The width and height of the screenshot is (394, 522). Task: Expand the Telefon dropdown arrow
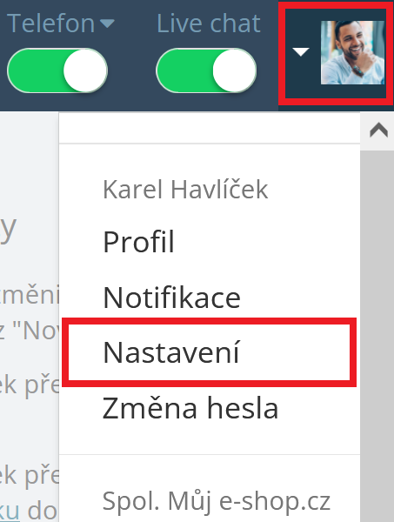click(x=107, y=23)
